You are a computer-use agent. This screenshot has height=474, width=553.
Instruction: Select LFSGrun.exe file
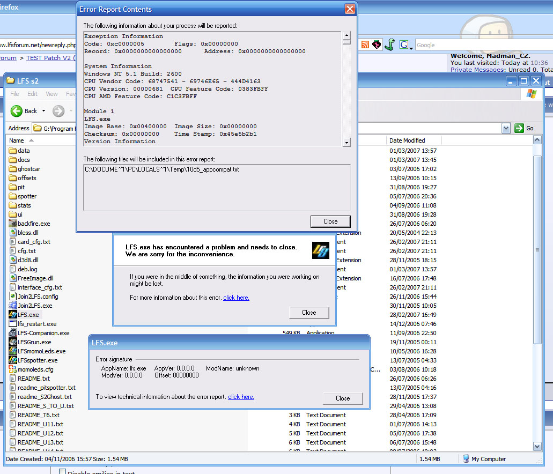click(x=31, y=342)
